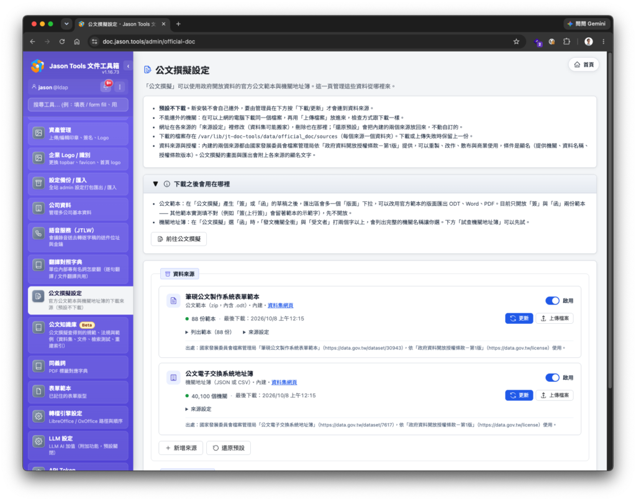
Task: Open 公司資料 sidebar item
Action: (78, 209)
